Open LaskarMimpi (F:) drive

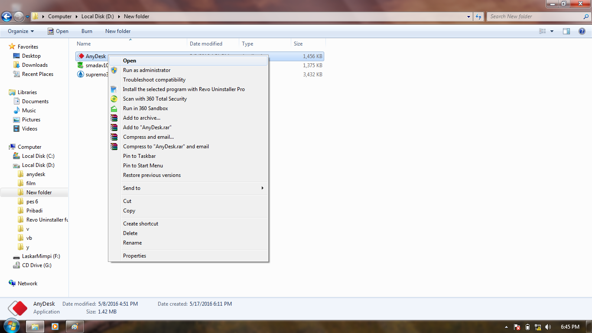pos(41,256)
